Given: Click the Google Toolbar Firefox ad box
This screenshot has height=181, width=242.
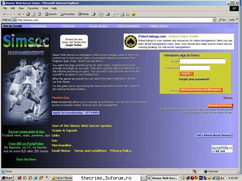Looking at the screenshot, I should (74, 42).
